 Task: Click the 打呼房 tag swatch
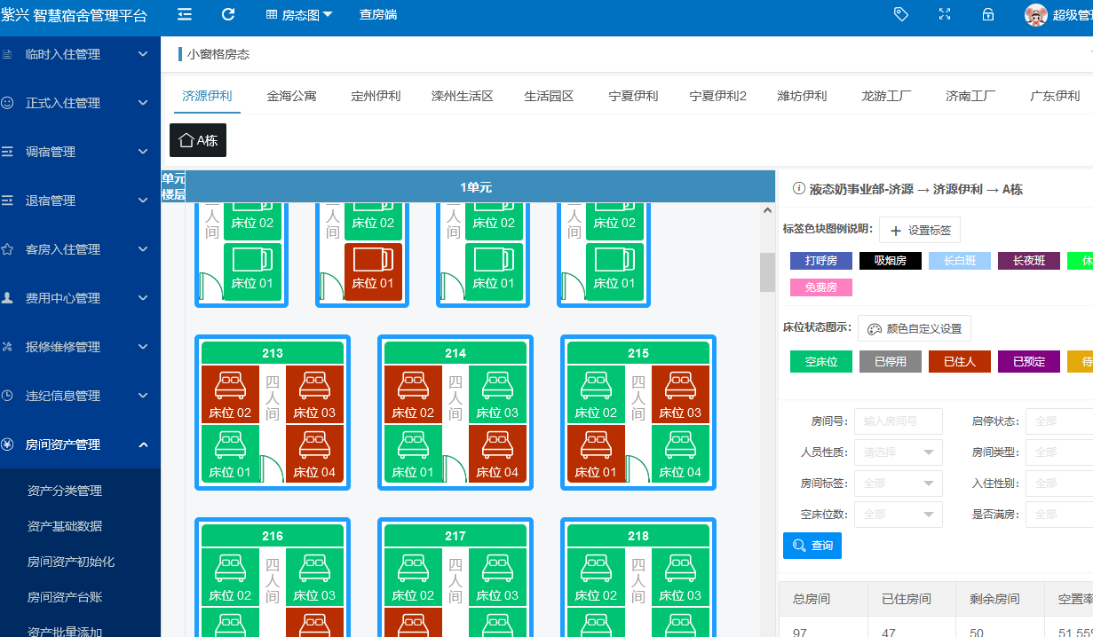click(821, 261)
